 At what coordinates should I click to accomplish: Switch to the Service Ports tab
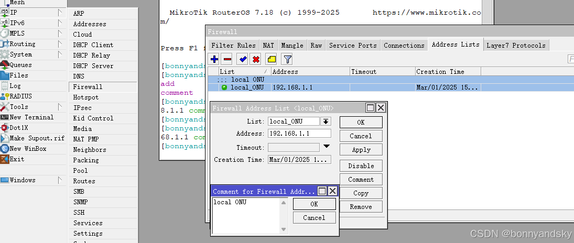tap(353, 46)
